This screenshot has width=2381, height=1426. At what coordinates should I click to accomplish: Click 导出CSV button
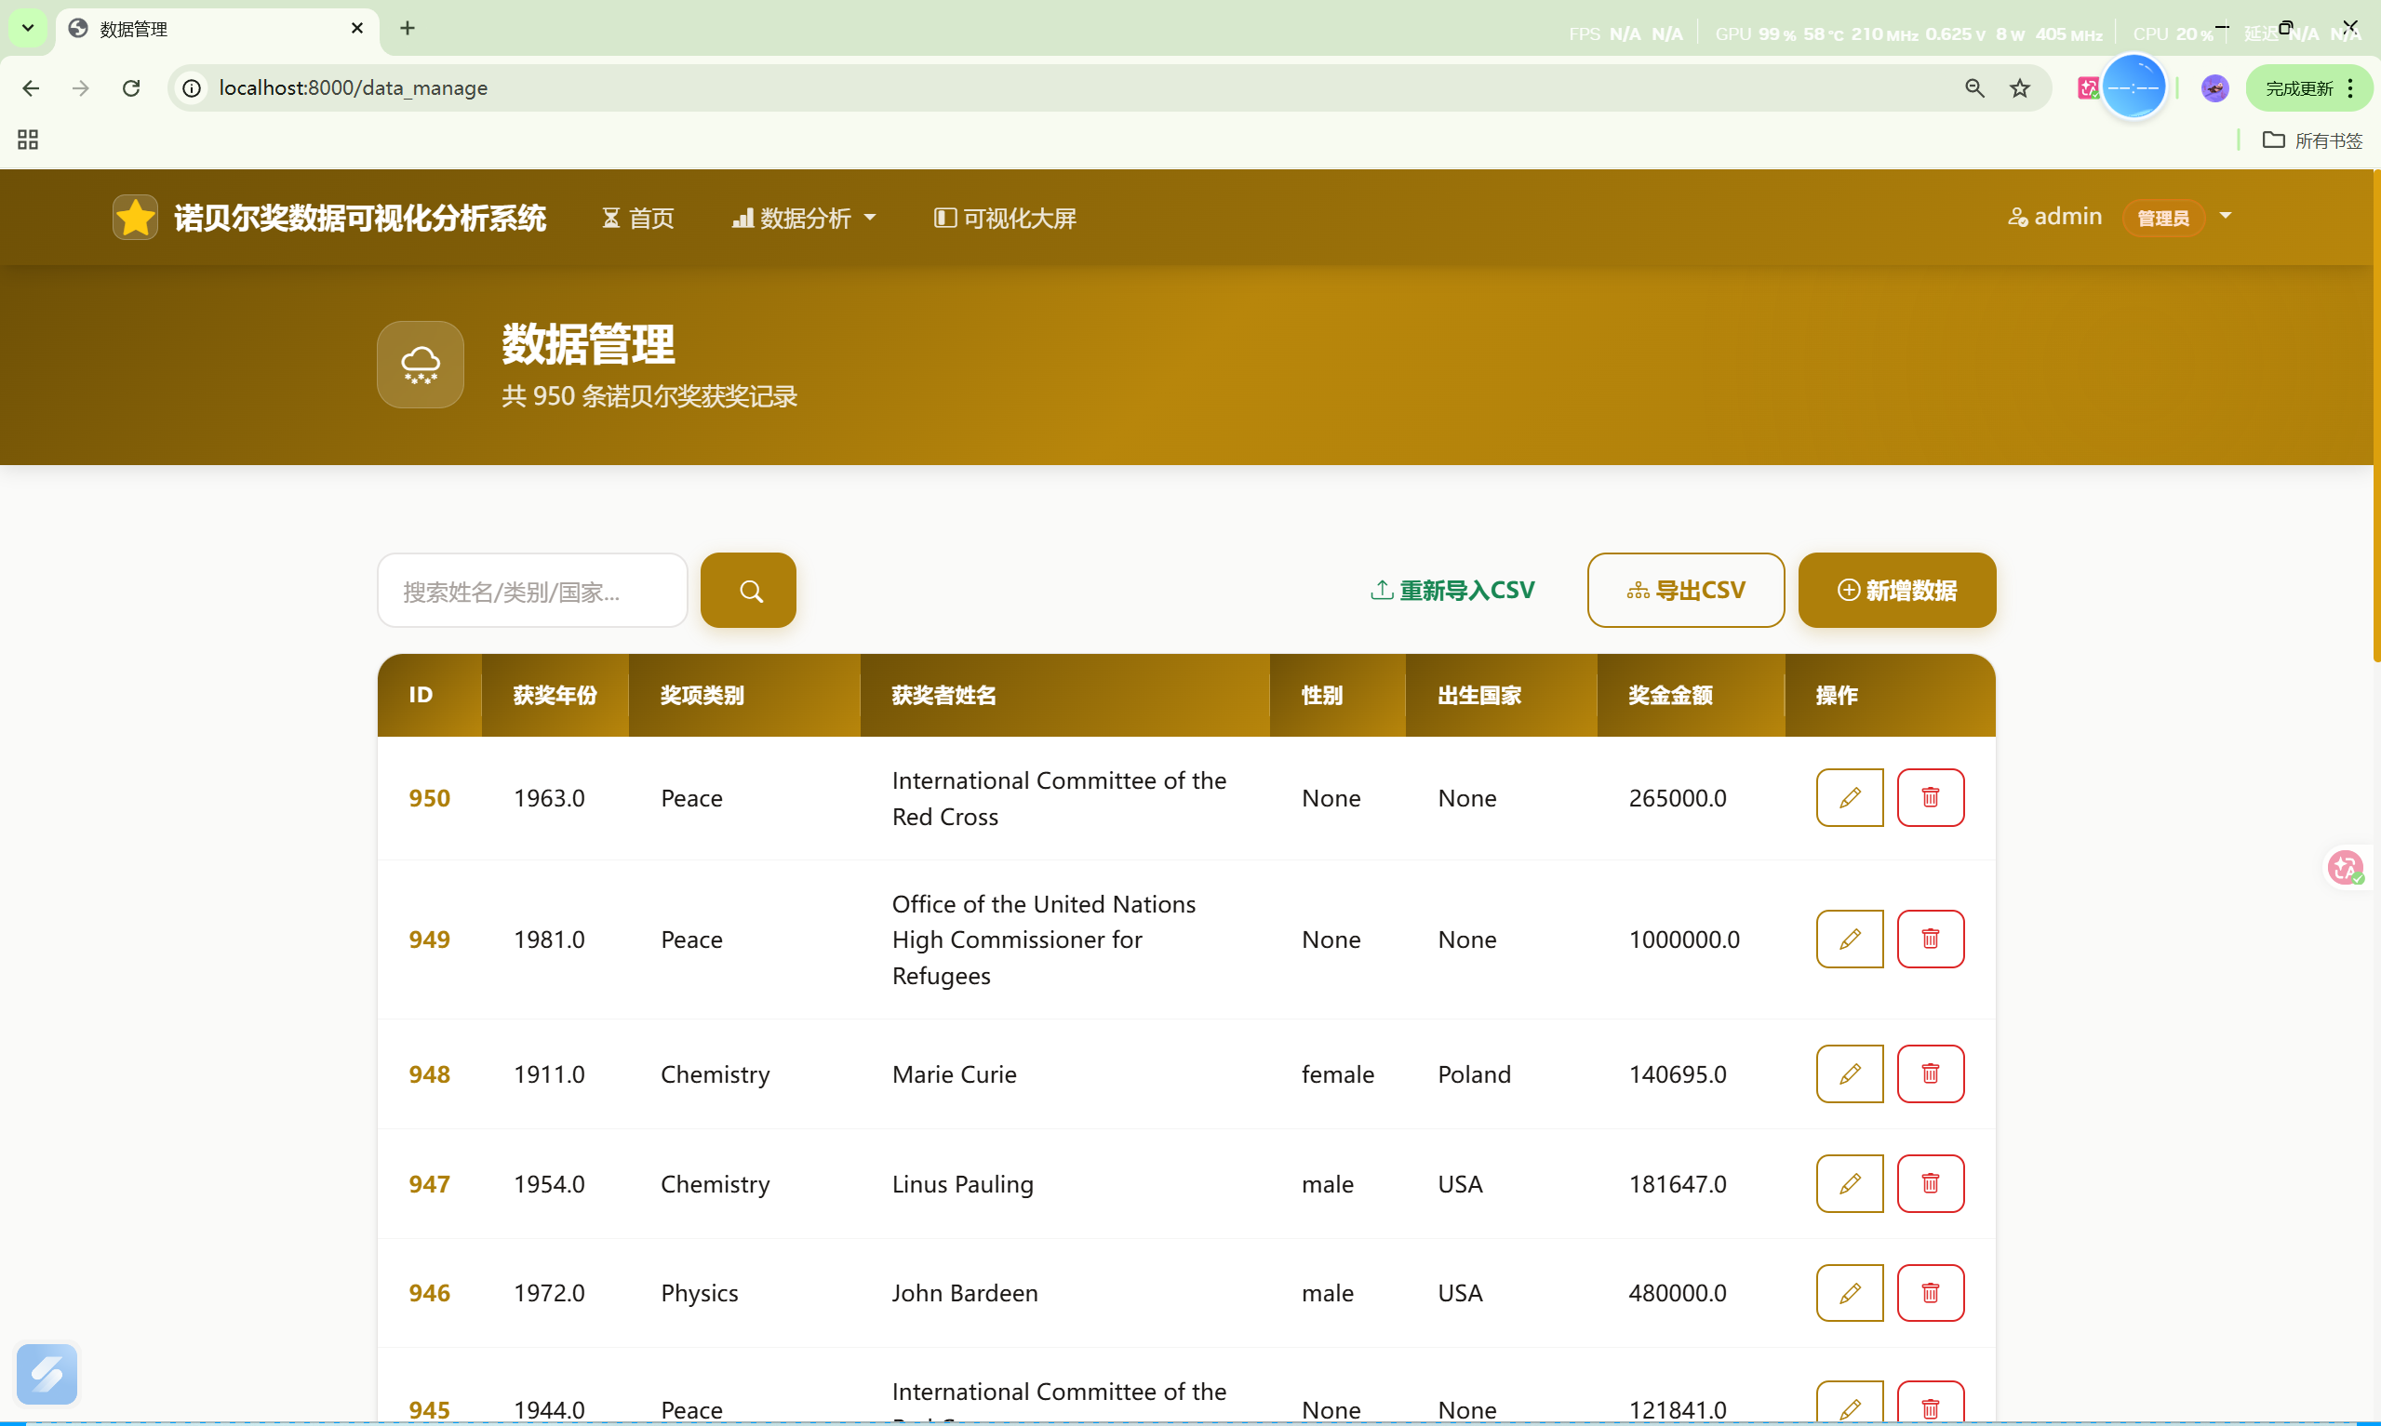pyautogui.click(x=1685, y=590)
